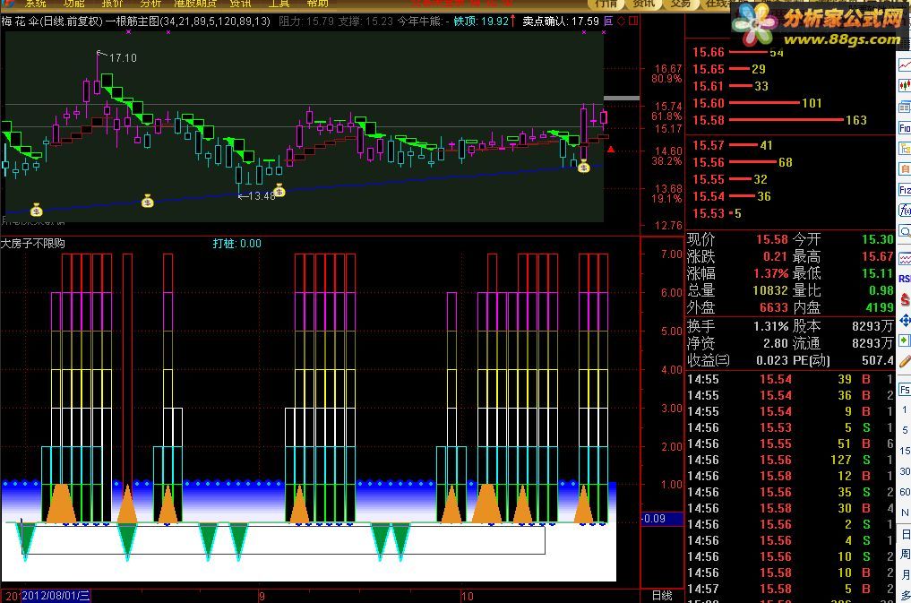Screen dimensions: 911x603
Task: Click the money bag marker near 13.48 low
Action: click(279, 190)
